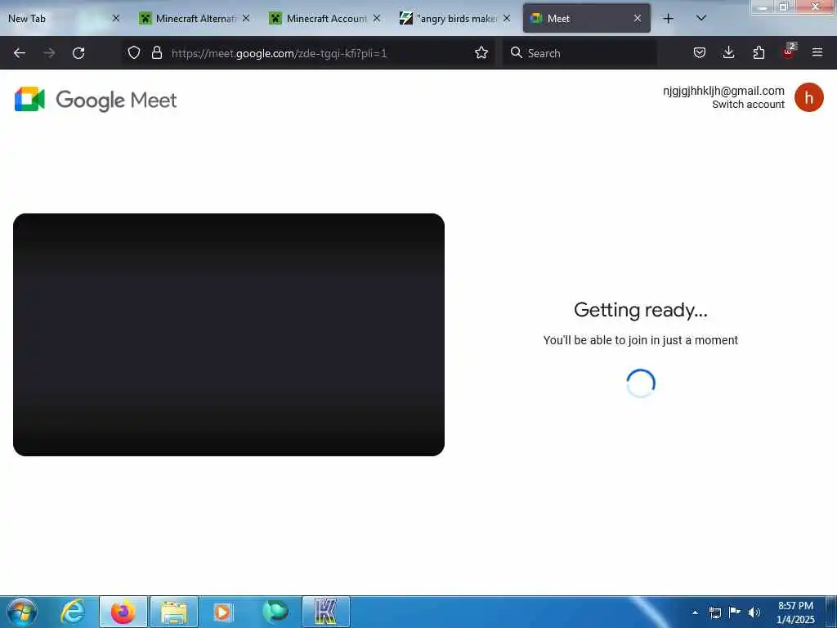The height and width of the screenshot is (628, 837).
Task: Click the Show desktop strip at the taskbar's end
Action: pos(831,612)
